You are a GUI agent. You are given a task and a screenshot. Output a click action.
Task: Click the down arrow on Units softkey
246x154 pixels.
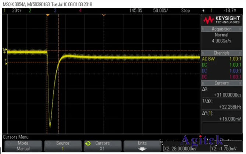(141, 149)
